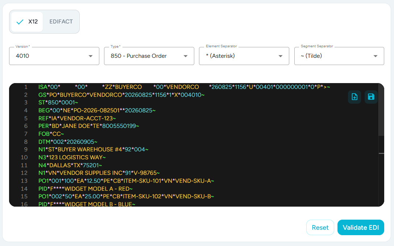This screenshot has height=246, width=394.
Task: Click the DTM*002*20260905~ line
Action: coord(68,142)
